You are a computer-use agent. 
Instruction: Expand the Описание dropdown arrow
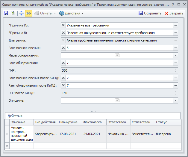tap(175, 100)
